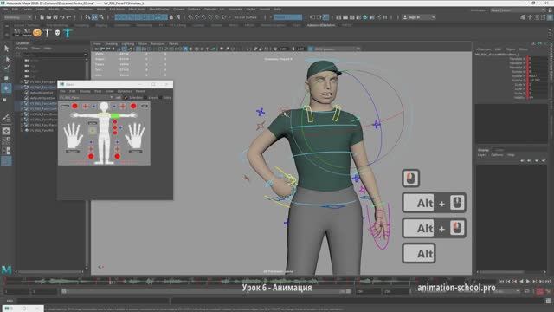554x312 pixels.
Task: Toggle the Selection checkbox in picker window
Action: click(x=126, y=97)
